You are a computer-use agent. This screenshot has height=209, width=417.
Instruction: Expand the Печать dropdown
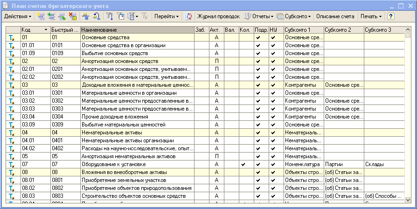tap(371, 16)
